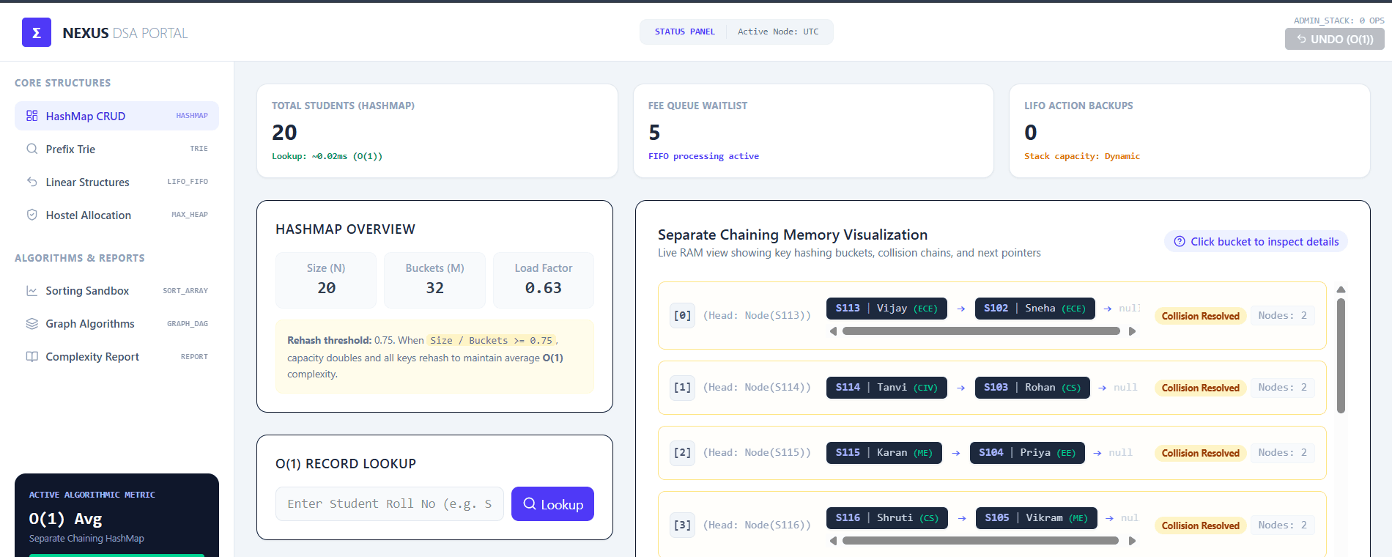View the Complexity Report
The width and height of the screenshot is (1392, 557).
[x=116, y=357]
